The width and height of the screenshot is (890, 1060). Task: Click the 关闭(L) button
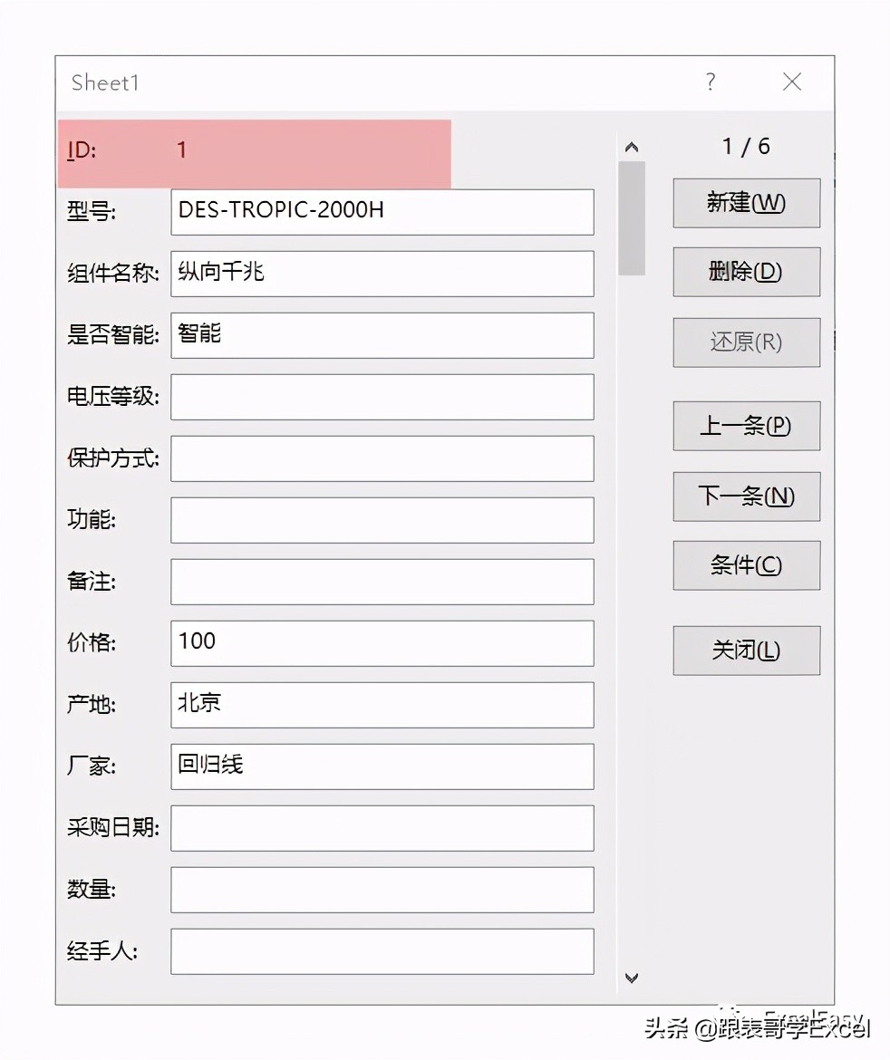(746, 650)
